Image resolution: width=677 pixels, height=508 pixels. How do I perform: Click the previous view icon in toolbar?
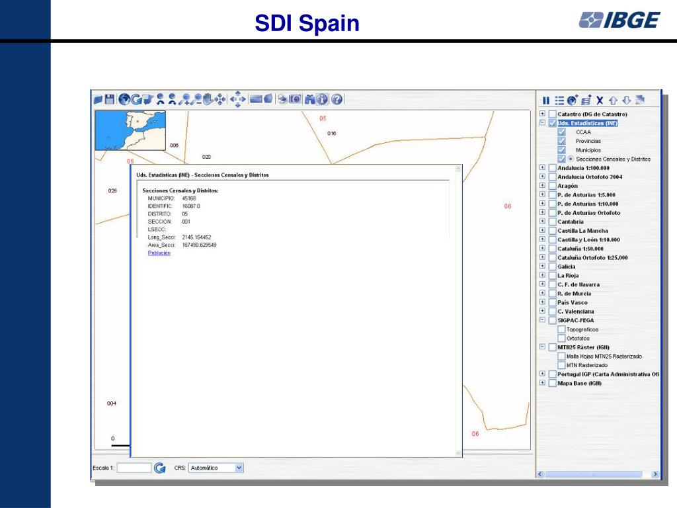tap(161, 99)
